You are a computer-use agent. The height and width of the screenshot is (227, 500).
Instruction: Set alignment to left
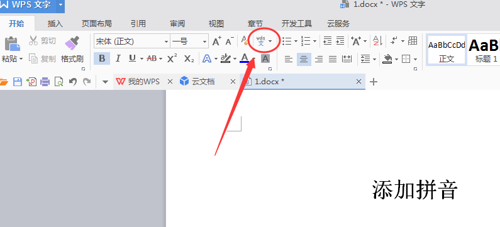click(289, 59)
